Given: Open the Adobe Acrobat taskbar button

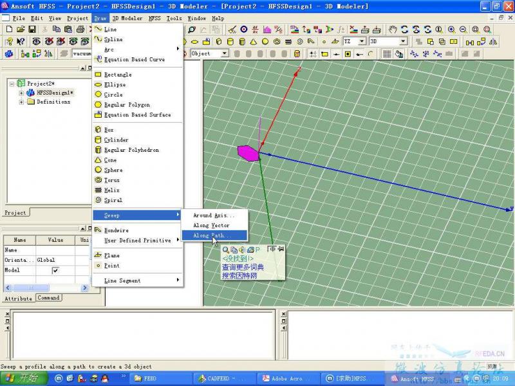Looking at the screenshot, I should point(288,378).
